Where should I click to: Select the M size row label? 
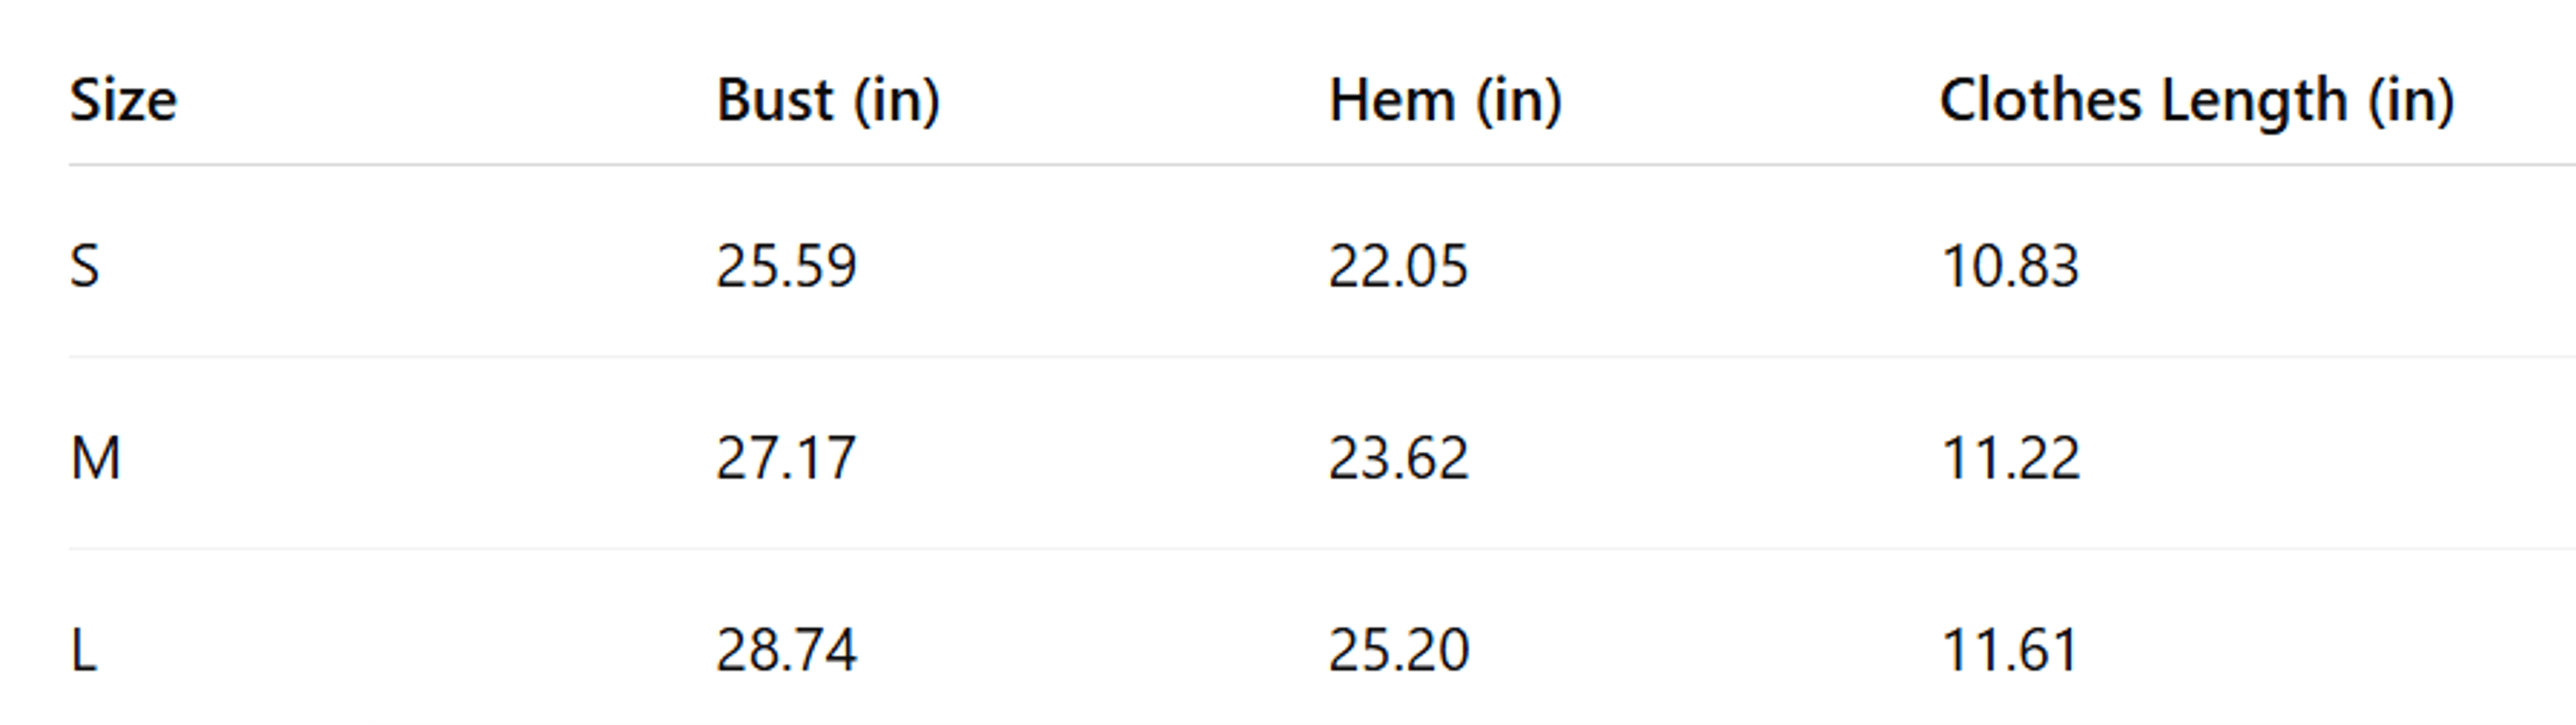[x=95, y=459]
